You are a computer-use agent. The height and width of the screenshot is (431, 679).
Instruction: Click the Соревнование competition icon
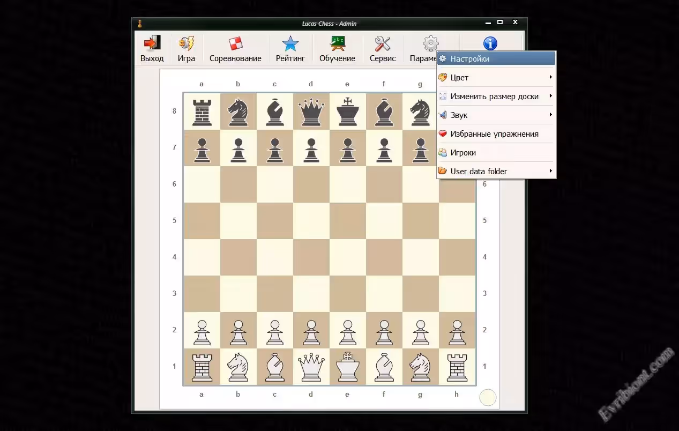235,44
